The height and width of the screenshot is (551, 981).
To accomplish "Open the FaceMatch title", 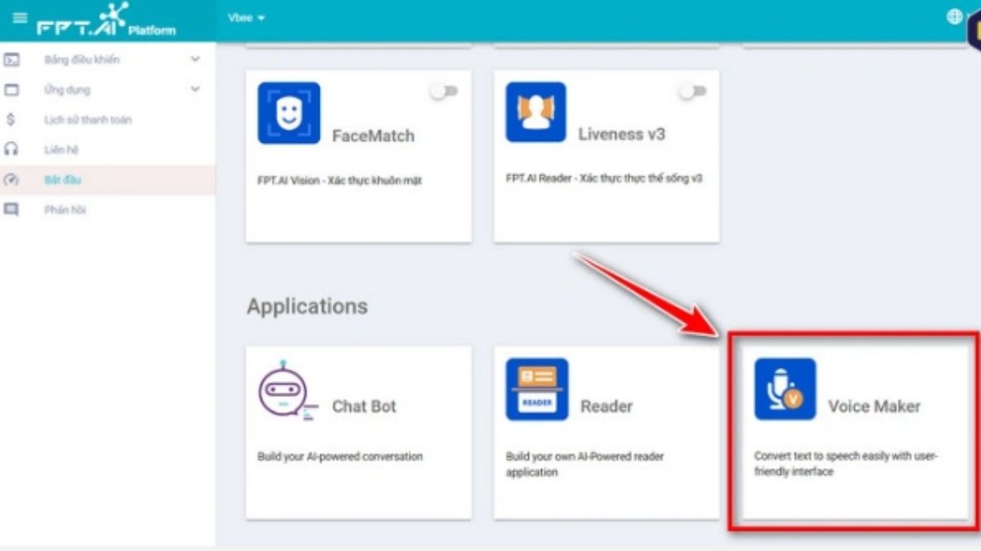I will tap(373, 136).
